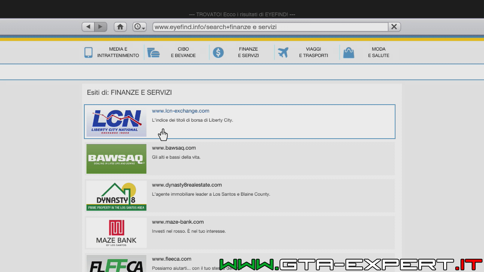Open the Moda e Salute category
This screenshot has width=484, height=272.
(x=379, y=52)
